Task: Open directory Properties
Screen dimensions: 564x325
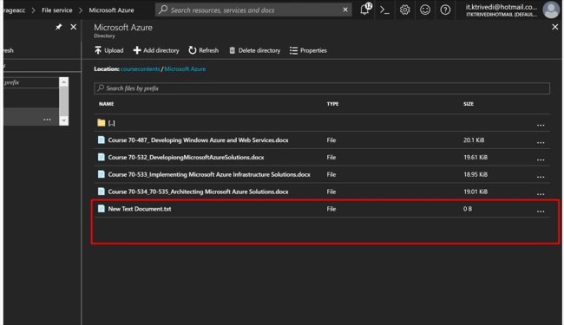Action: [308, 50]
